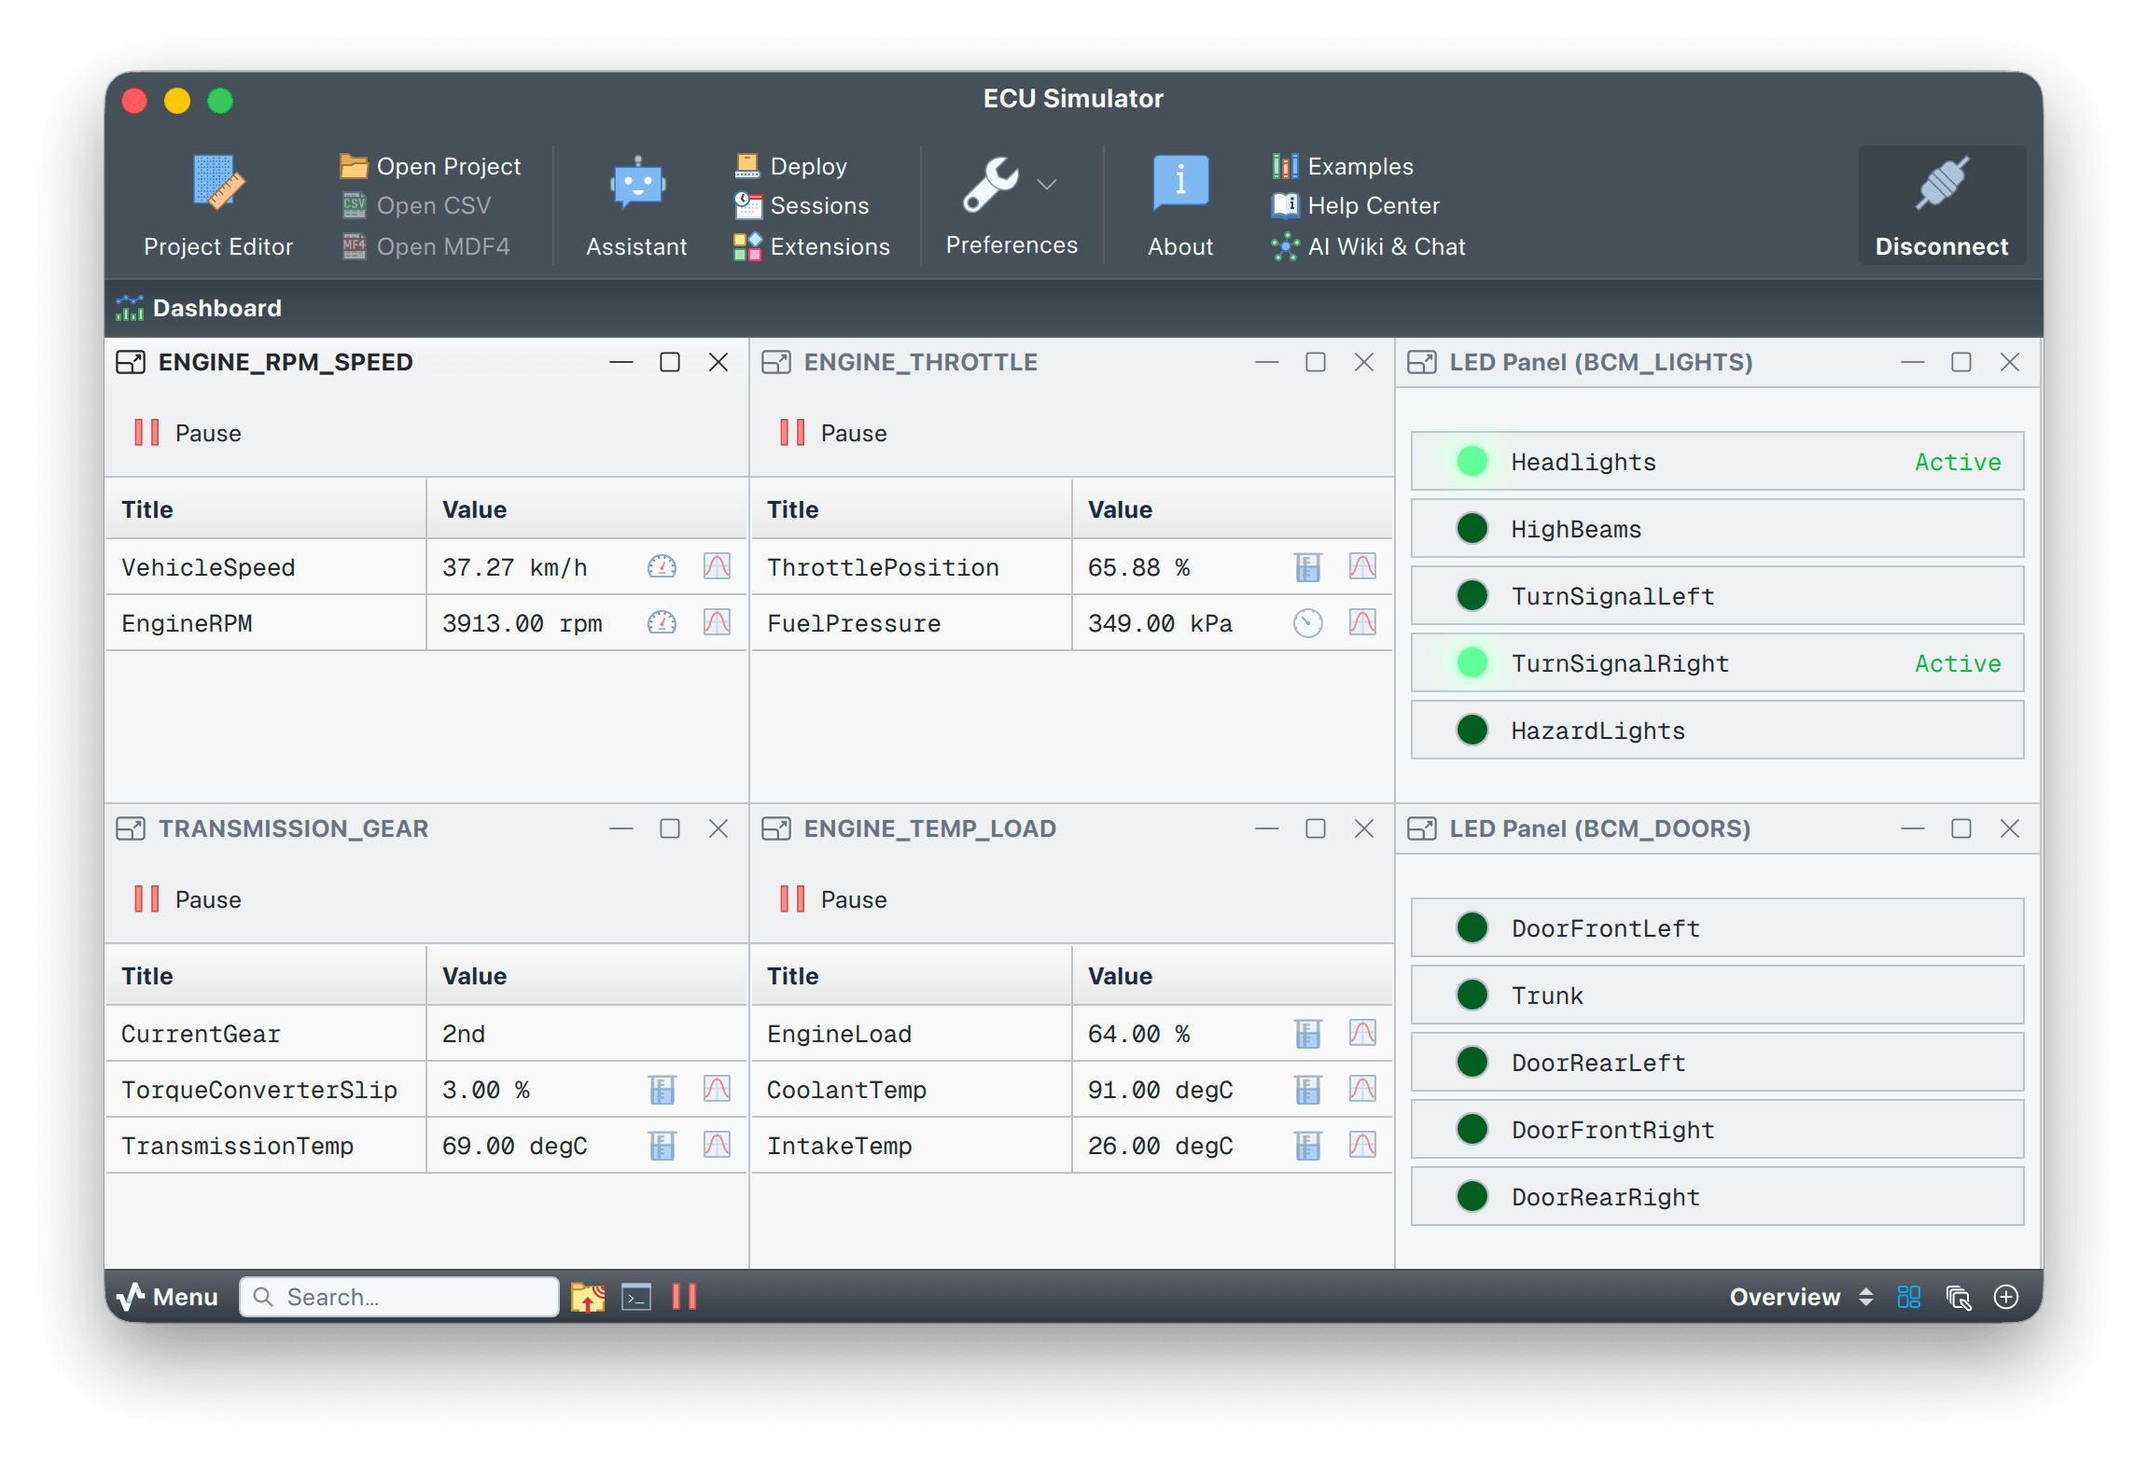The height and width of the screenshot is (1461, 2148).
Task: Pause the ENGINE_RPM_SPEED panel
Action: pos(188,433)
